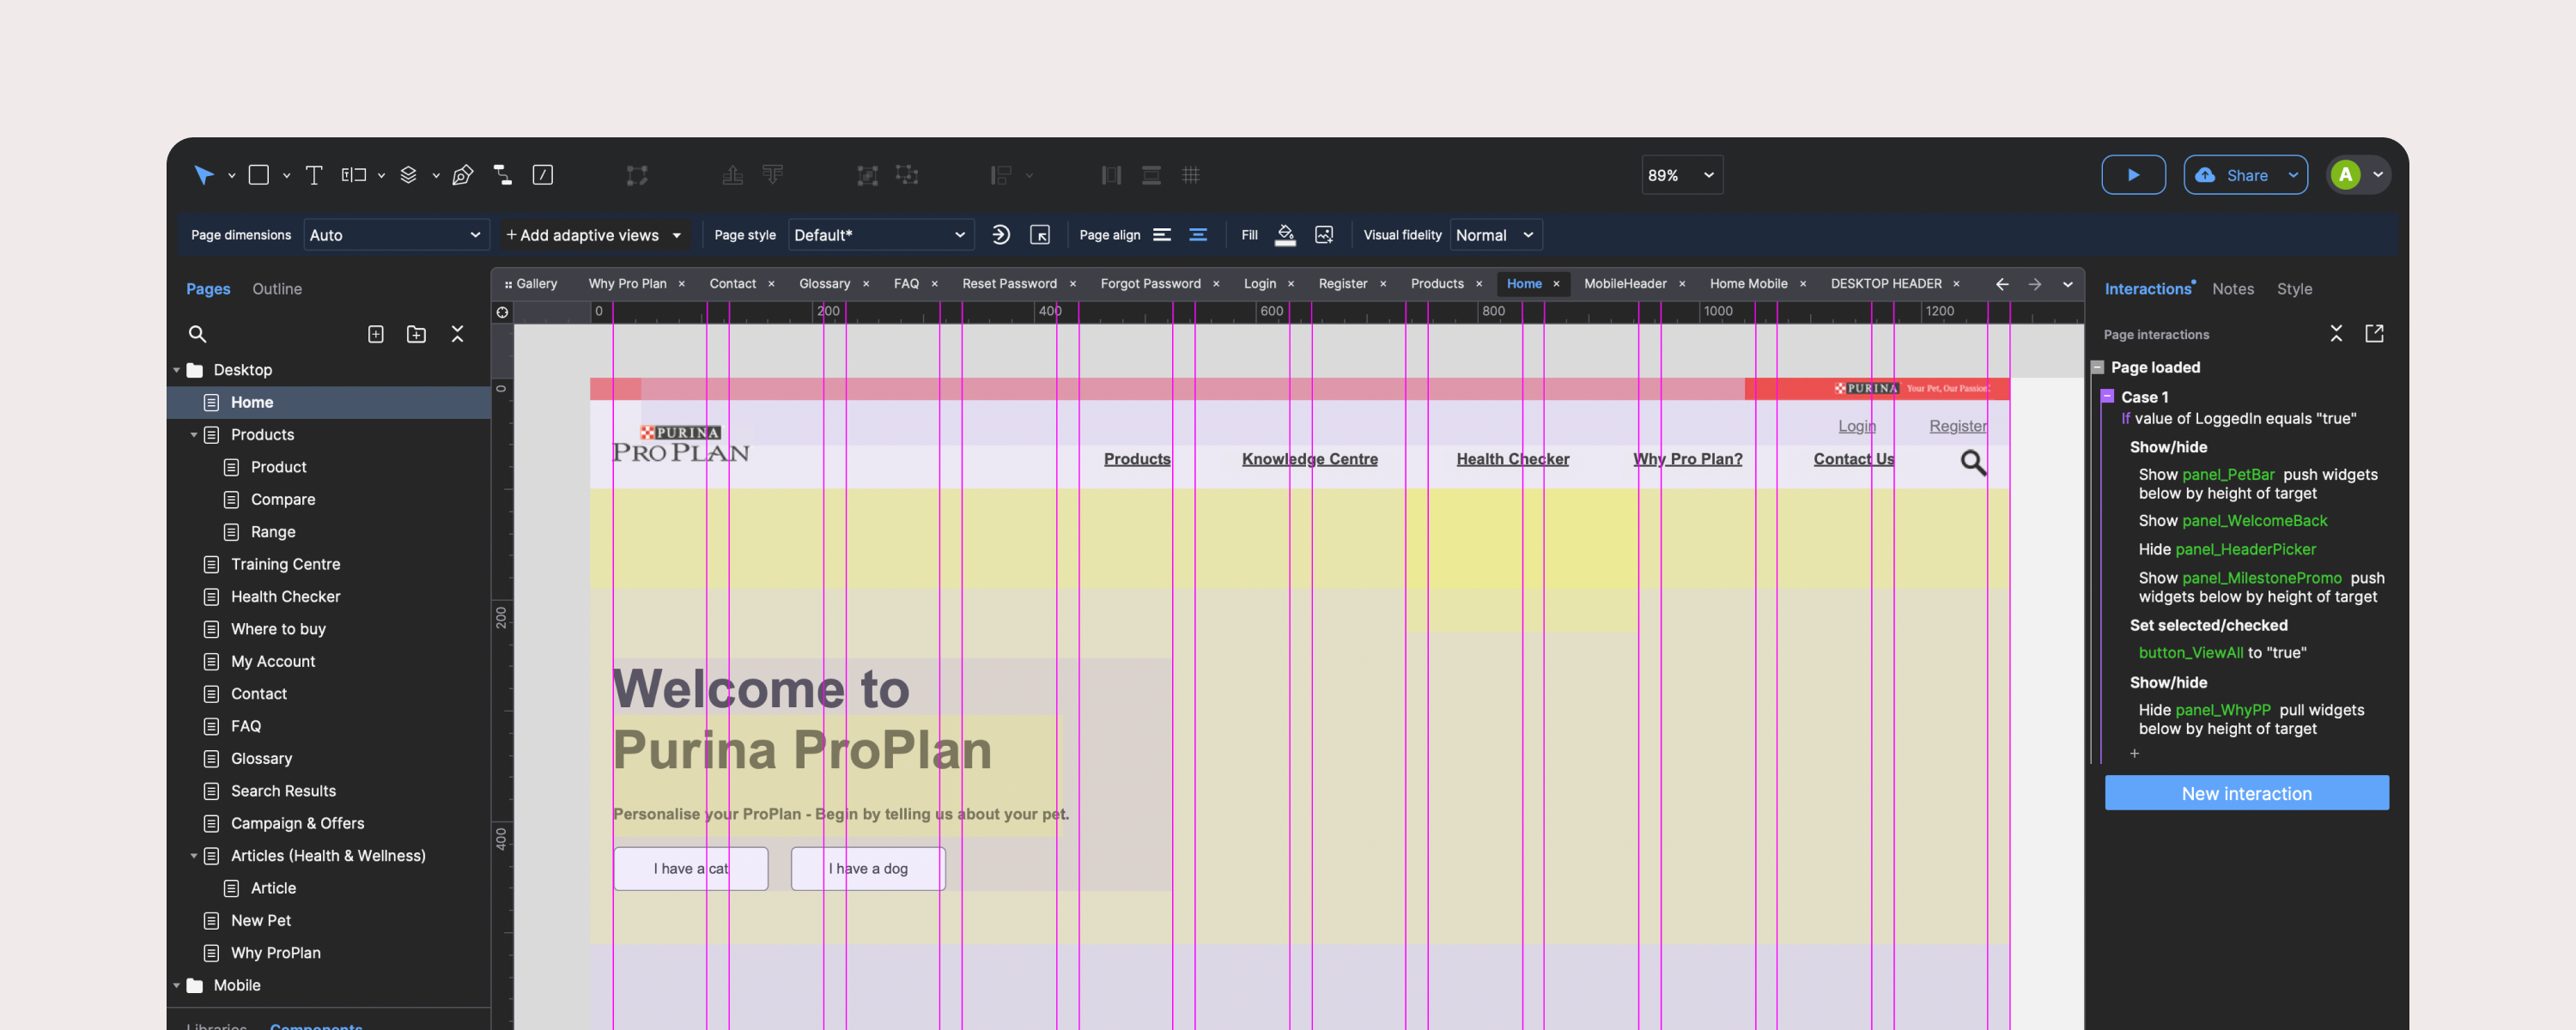Open the stacked layers insert tool
Screen dimensions: 2576x1030
click(408, 175)
